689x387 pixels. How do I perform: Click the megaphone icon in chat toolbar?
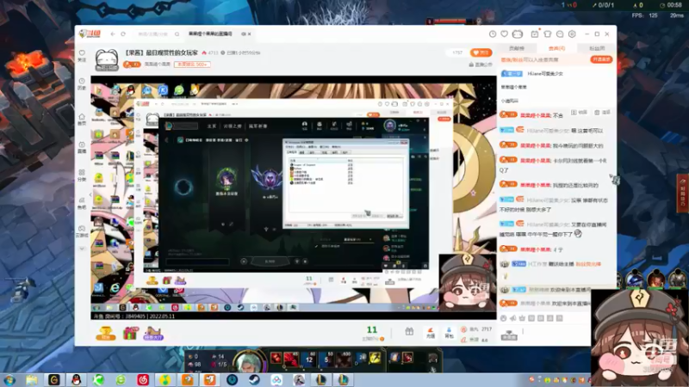[x=512, y=318]
